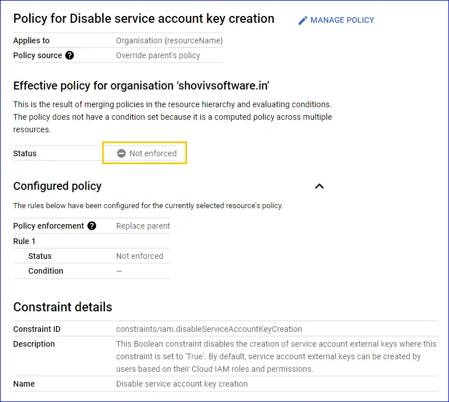Image resolution: width=449 pixels, height=402 pixels.
Task: Click the highlighted "Not enforced" effective status text
Action: pyautogui.click(x=153, y=153)
